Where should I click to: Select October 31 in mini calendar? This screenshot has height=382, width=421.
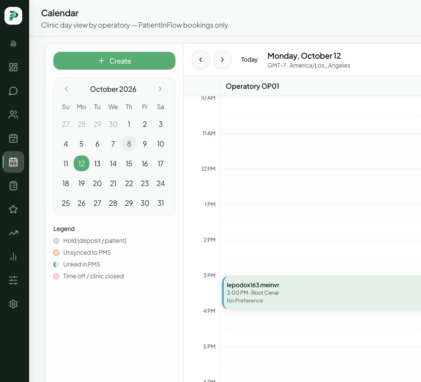(161, 203)
